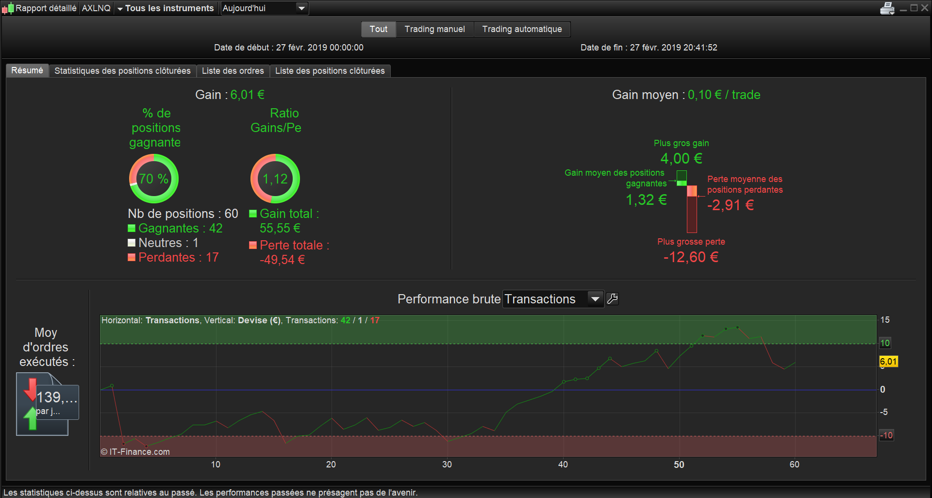Click the 6,01 value marker on chart axis
Screen dimensions: 932x498
pyautogui.click(x=888, y=362)
